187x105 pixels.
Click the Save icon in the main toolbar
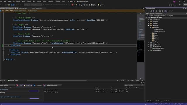(11, 5)
